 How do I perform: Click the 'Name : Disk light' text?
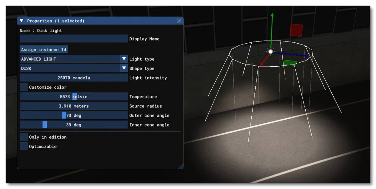pyautogui.click(x=41, y=31)
